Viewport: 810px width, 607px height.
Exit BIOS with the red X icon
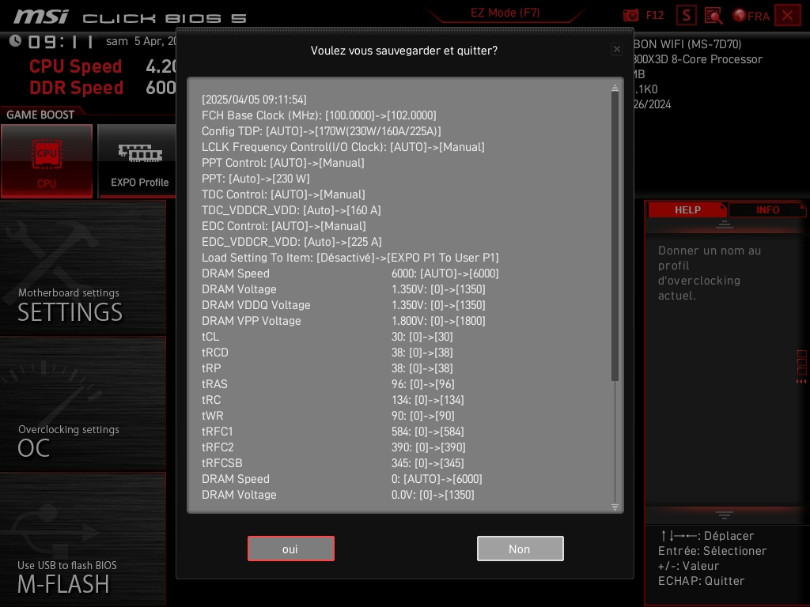787,16
